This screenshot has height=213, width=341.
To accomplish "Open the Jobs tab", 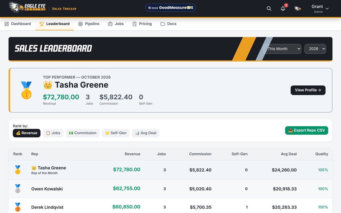I will (x=116, y=24).
